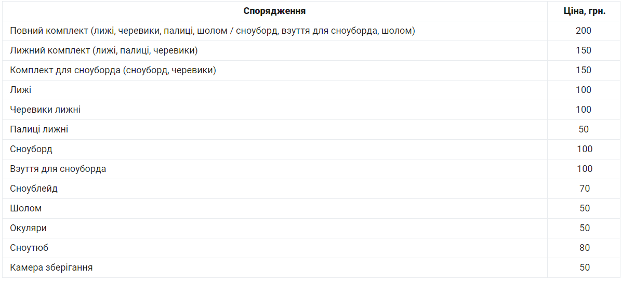The width and height of the screenshot is (621, 281).
Task: Click the Спорядження column header
Action: click(274, 11)
